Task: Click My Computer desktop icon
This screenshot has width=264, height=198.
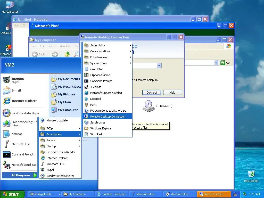Action: [x=10, y=7]
